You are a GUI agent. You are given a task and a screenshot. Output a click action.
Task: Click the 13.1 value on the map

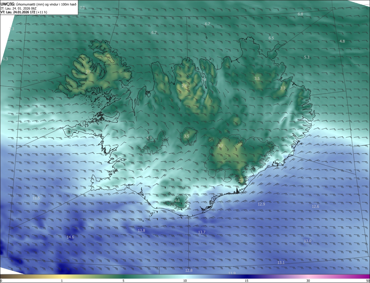pyautogui.click(x=281, y=262)
